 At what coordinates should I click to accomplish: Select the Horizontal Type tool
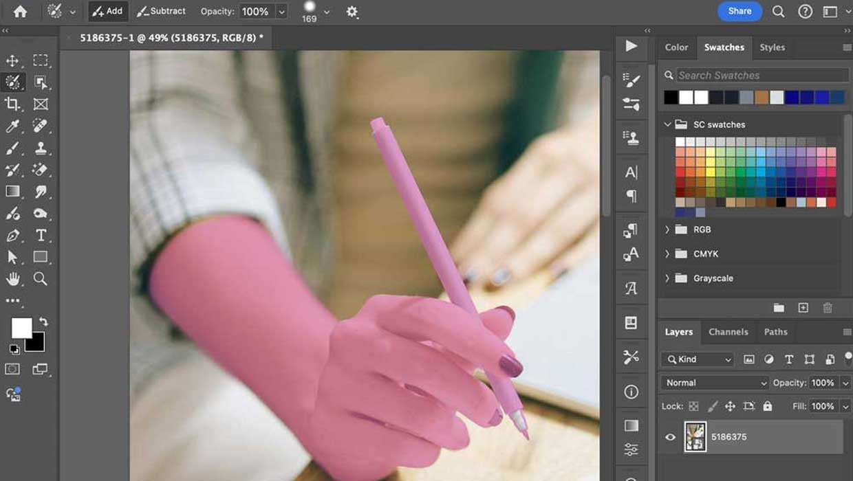pyautogui.click(x=41, y=236)
